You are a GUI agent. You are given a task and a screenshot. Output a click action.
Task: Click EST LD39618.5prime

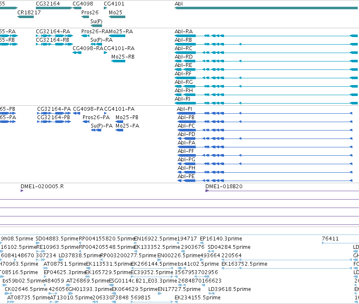click(x=211, y=293)
